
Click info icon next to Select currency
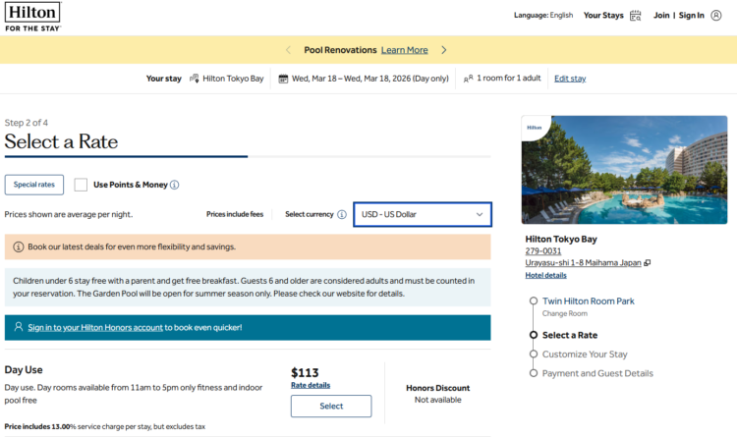click(342, 214)
